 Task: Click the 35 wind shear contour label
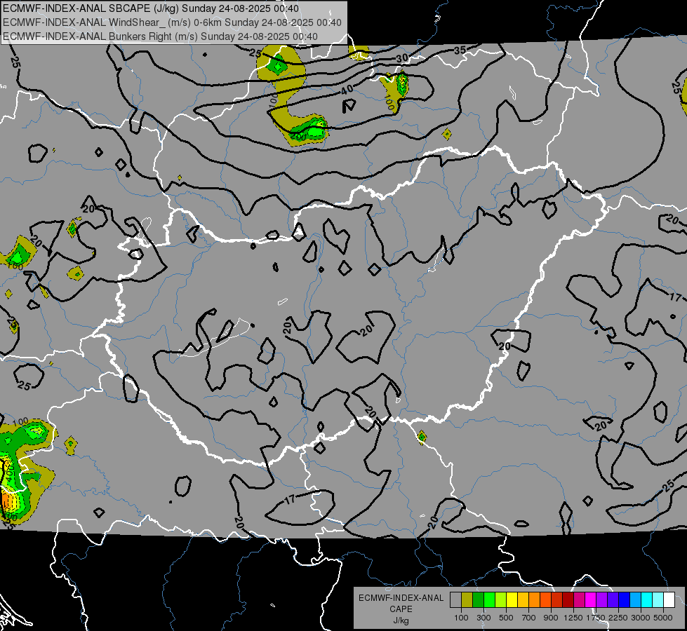pos(460,50)
